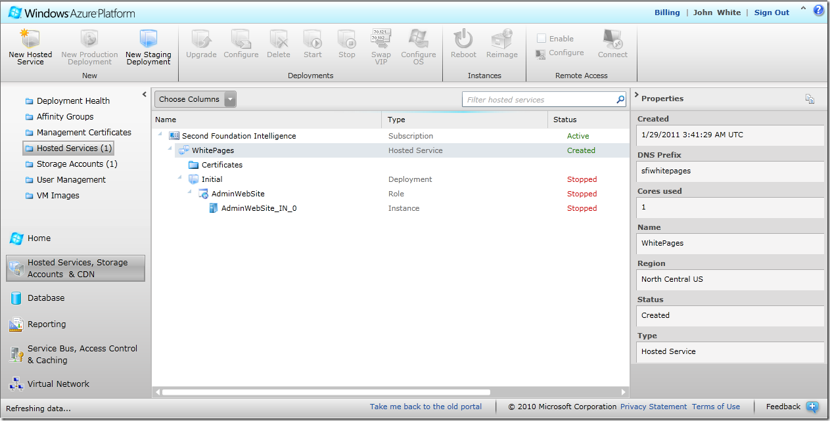Collapse the left navigation pane arrow
830x421 pixels.
[145, 95]
